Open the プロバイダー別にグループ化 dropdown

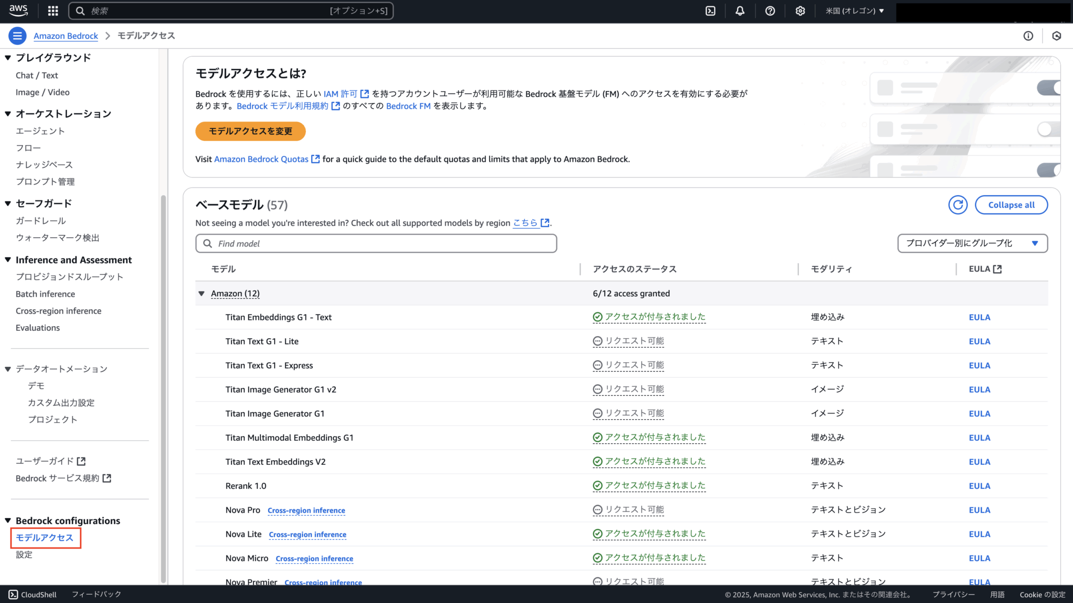pos(972,243)
